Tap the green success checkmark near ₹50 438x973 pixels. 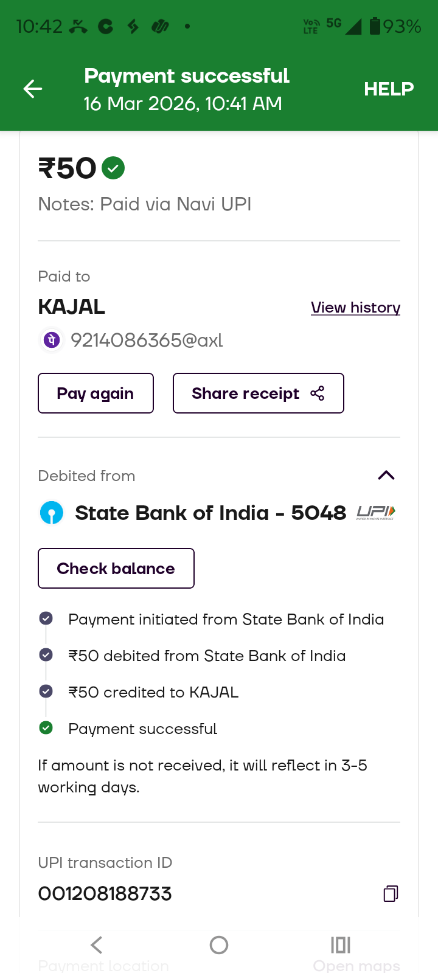pos(113,168)
